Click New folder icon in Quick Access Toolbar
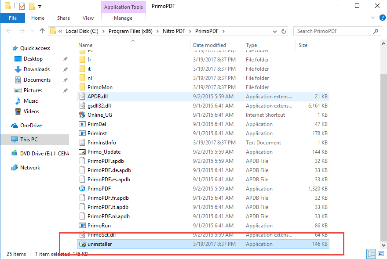Image resolution: width=387 pixels, height=259 pixels. pyautogui.click(x=32, y=6)
